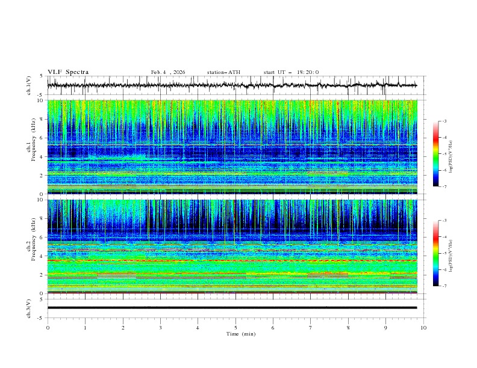Click the ch.1 black waveform trace
The height and width of the screenshot is (368, 477).
point(232,85)
